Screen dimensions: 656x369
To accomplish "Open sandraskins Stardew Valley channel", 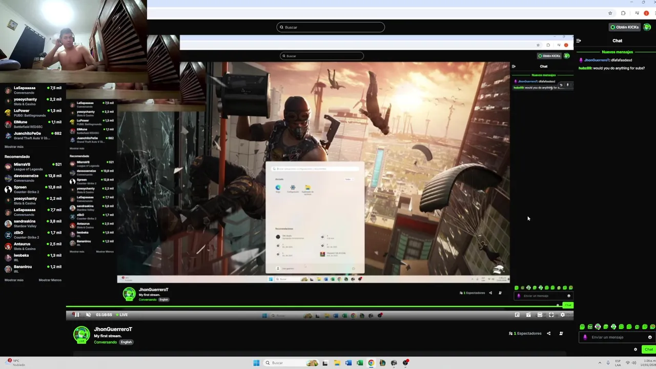I will pyautogui.click(x=33, y=223).
